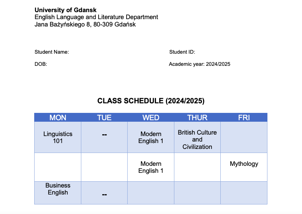Select the THUR column header
Image resolution: width=302 pixels, height=214 pixels.
coord(197,117)
